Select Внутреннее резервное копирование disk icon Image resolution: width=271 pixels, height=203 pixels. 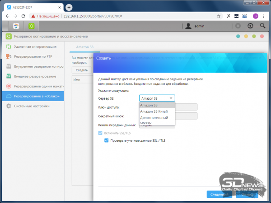(8, 66)
